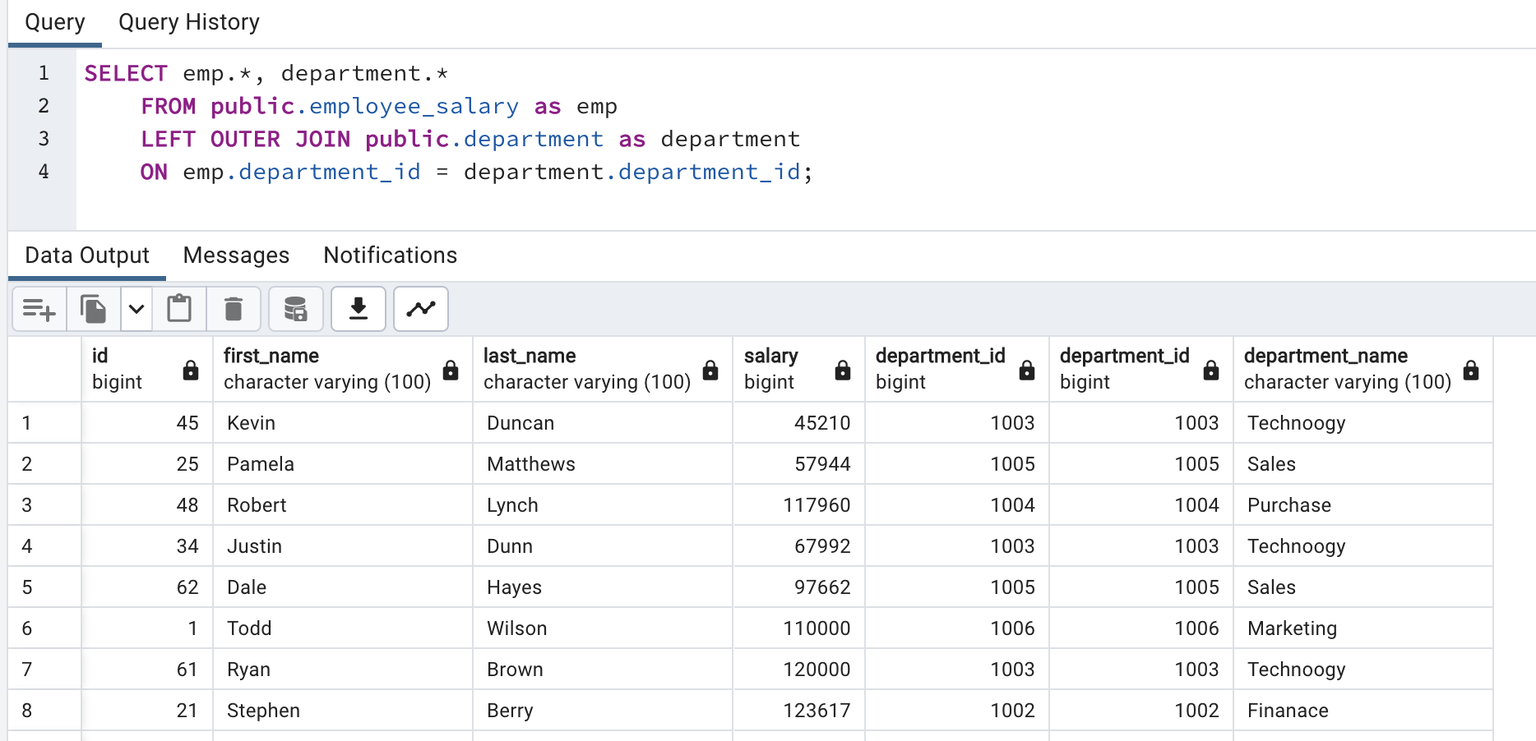Click lock icon in department_name column header
Screen dimensions: 1536x741
click(x=1471, y=370)
